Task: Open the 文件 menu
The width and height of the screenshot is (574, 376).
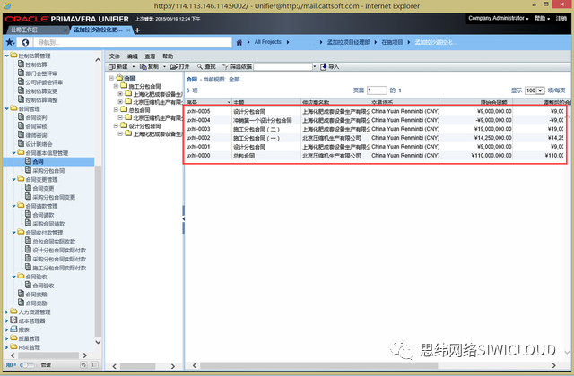Action: pyautogui.click(x=114, y=56)
